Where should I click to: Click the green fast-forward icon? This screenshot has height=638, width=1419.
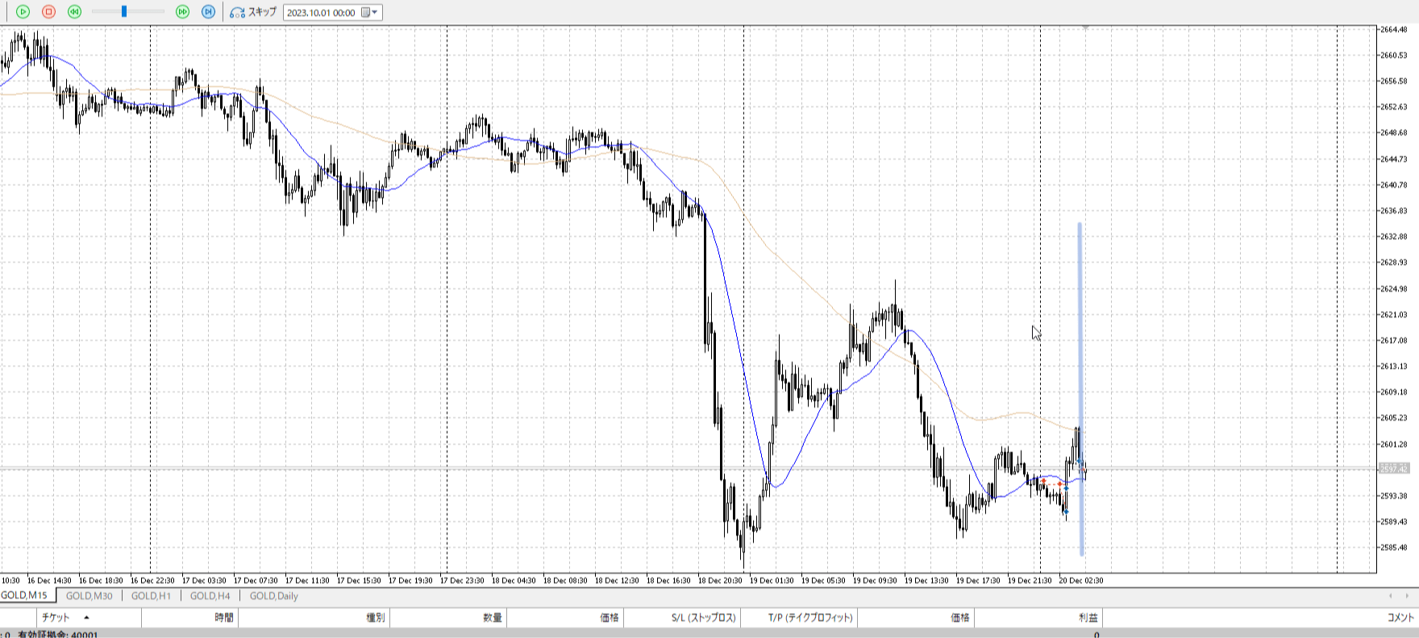click(182, 12)
